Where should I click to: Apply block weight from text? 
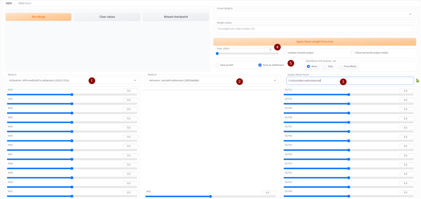[315, 42]
